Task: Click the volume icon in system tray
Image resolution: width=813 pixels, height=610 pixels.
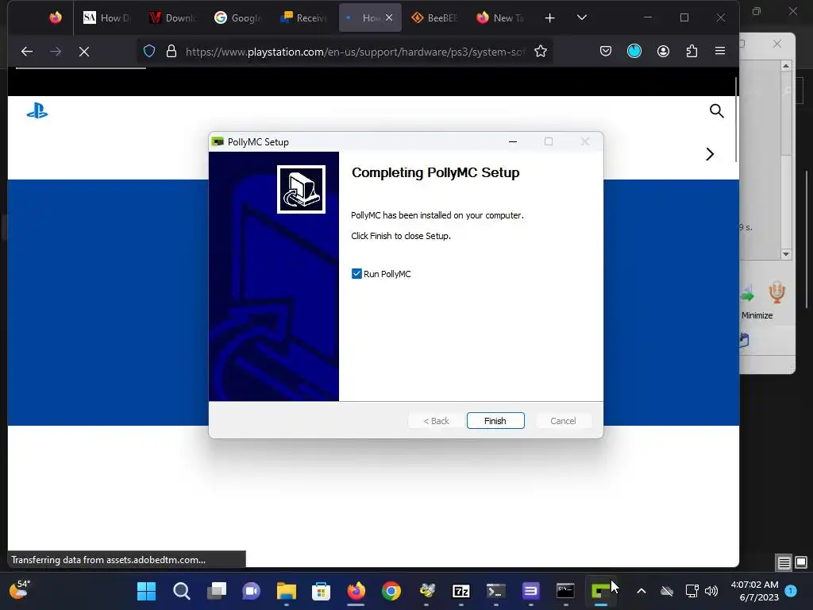Action: point(711,591)
